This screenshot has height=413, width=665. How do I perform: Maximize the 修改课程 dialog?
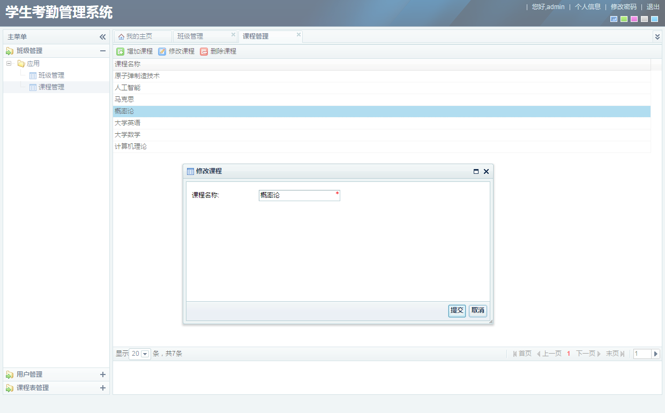(476, 171)
